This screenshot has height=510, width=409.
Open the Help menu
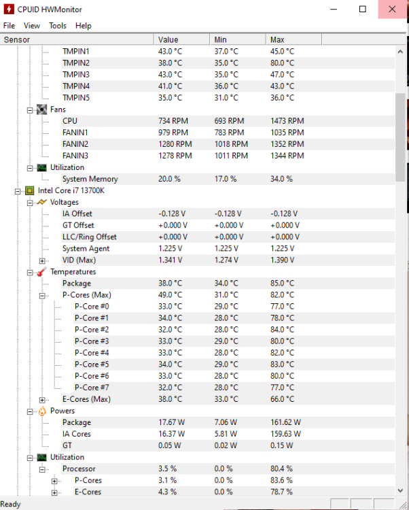click(x=83, y=26)
